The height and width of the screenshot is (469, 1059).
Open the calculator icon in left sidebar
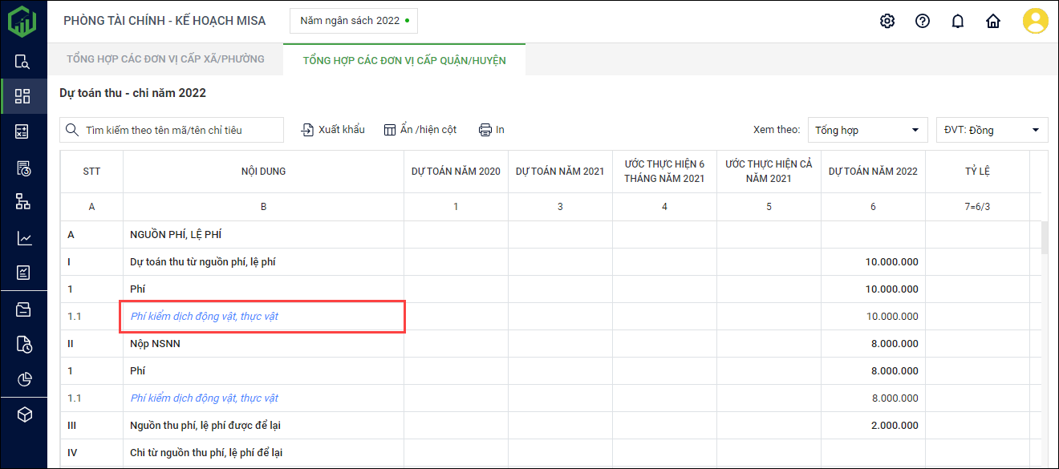coord(23,131)
